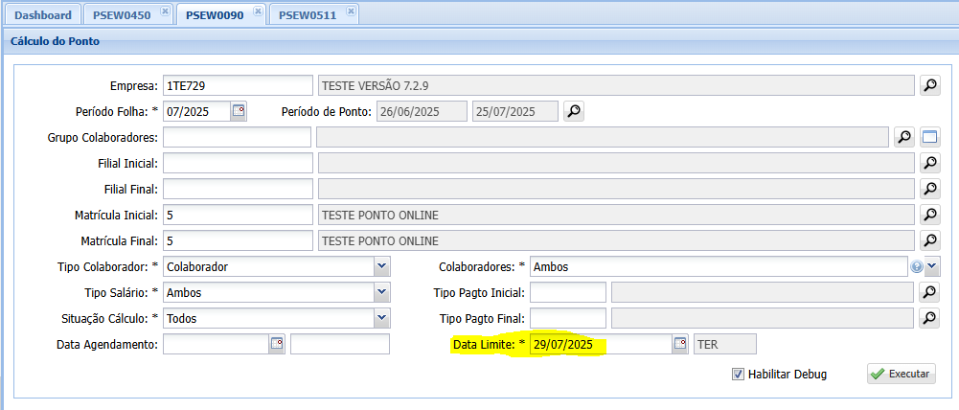Focus the Filial Inicial code field
This screenshot has width=959, height=410.
pos(238,163)
